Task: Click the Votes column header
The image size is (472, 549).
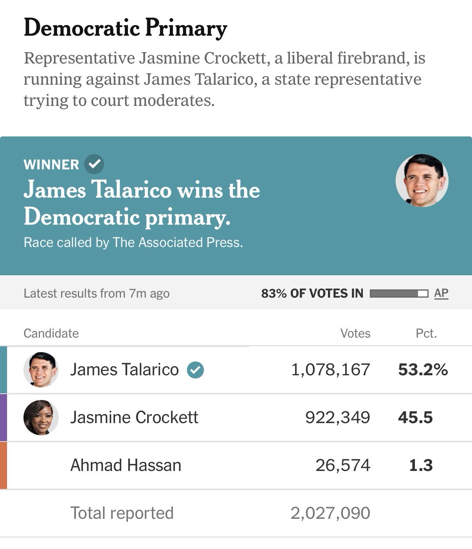Action: (x=355, y=333)
